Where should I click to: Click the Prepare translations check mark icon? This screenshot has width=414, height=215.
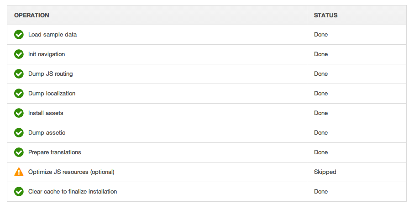pos(19,152)
